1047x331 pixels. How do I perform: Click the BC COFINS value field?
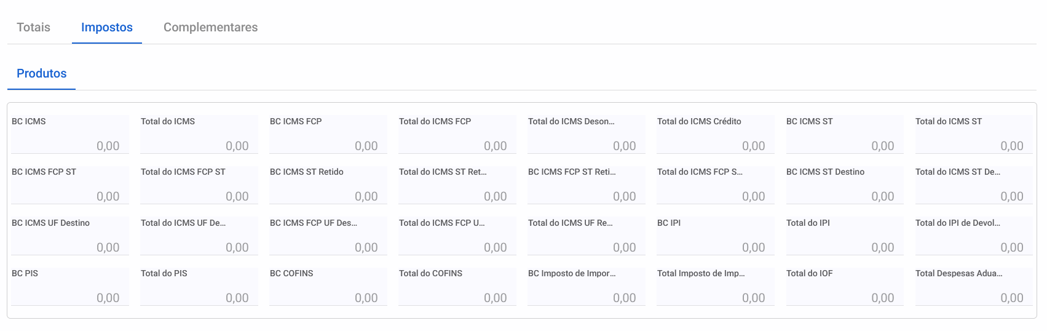point(328,286)
